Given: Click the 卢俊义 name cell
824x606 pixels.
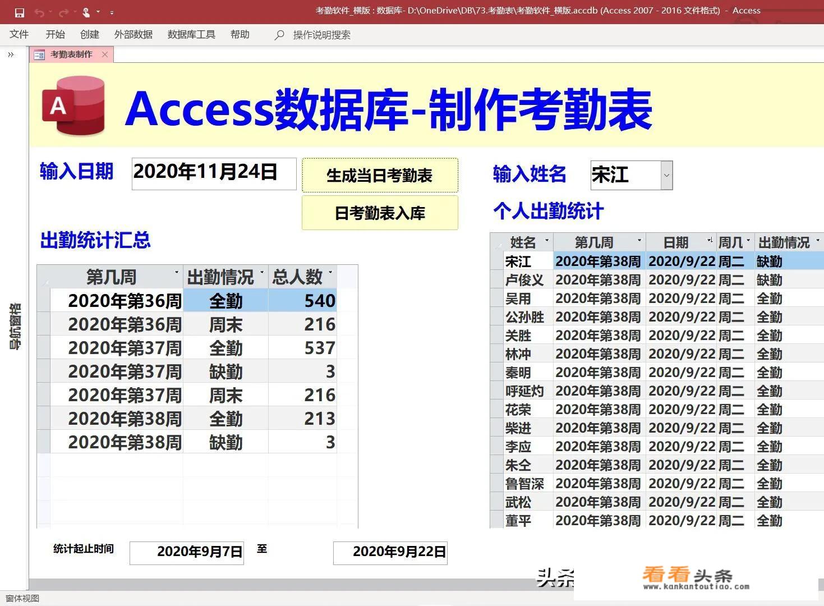Looking at the screenshot, I should tap(528, 279).
